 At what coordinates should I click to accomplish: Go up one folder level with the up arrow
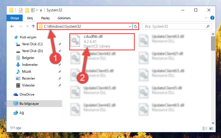(33, 26)
